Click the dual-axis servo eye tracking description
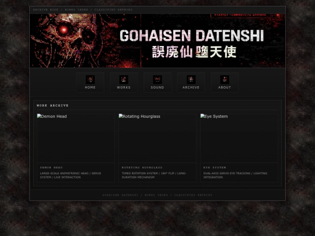The image size is (315, 236). pyautogui.click(x=235, y=175)
